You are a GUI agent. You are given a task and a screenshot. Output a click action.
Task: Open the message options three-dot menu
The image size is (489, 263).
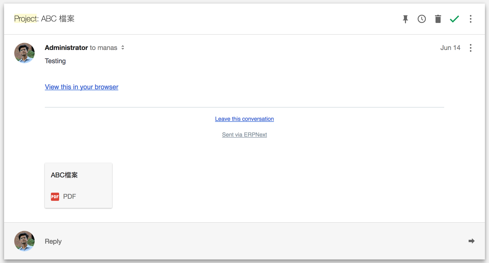tap(471, 48)
